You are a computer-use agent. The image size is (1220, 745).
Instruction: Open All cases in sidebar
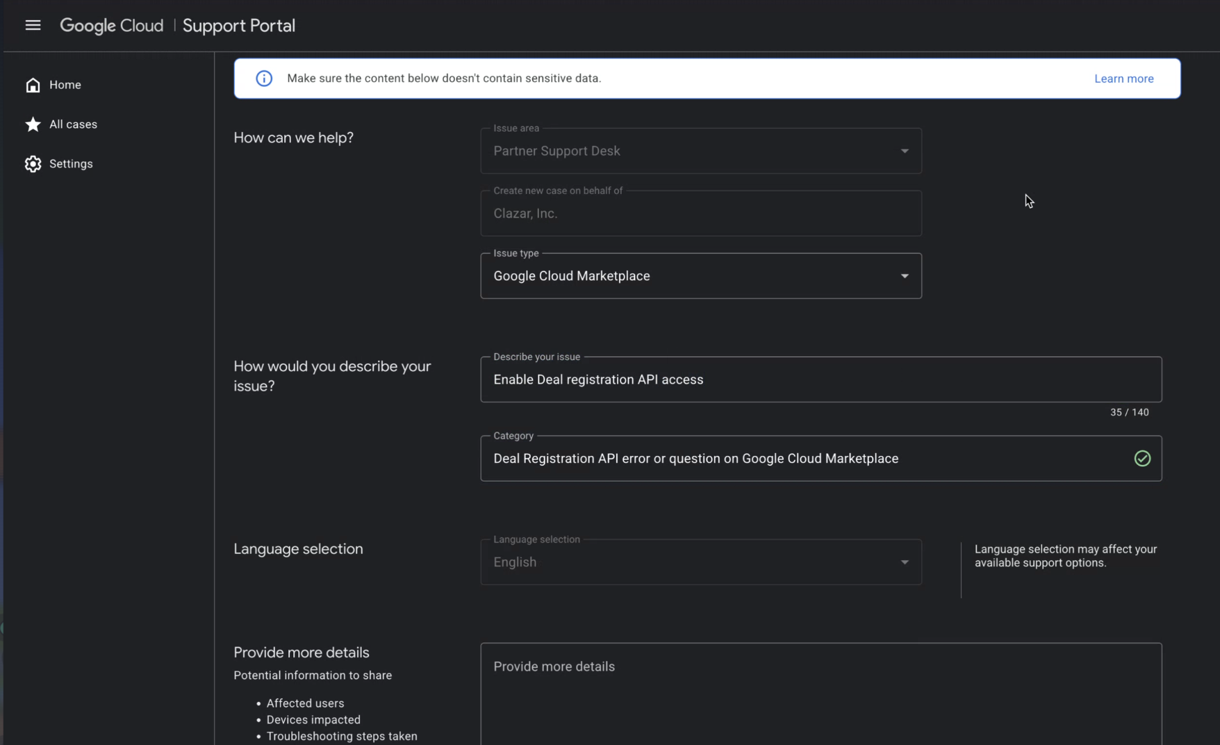coord(73,124)
